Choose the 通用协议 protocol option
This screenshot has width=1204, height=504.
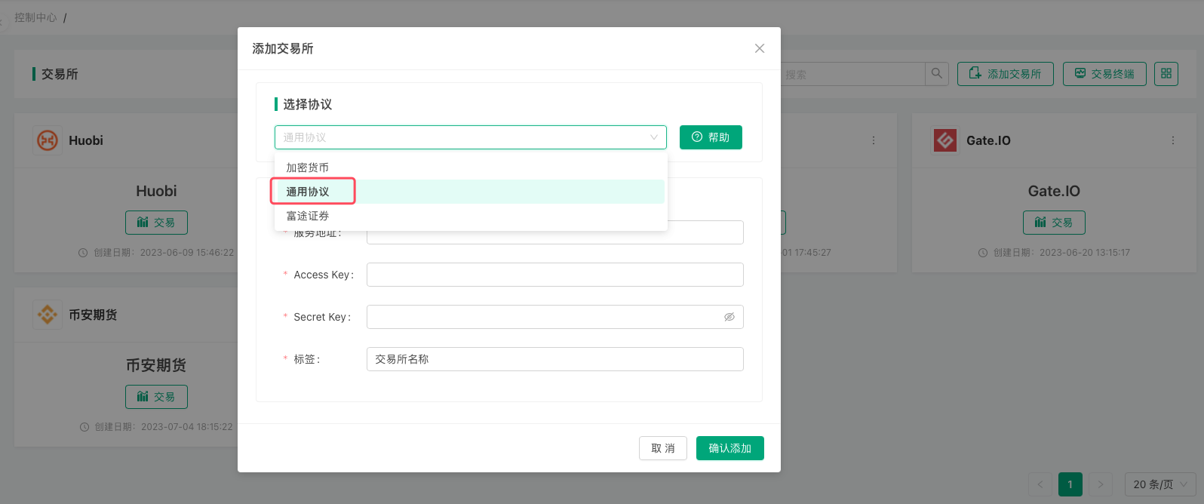[308, 192]
